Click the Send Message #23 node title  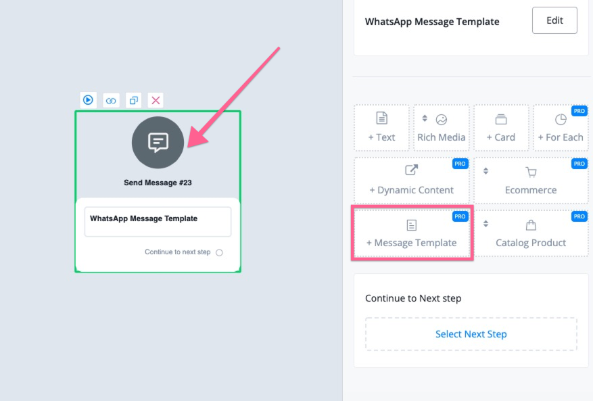point(158,183)
